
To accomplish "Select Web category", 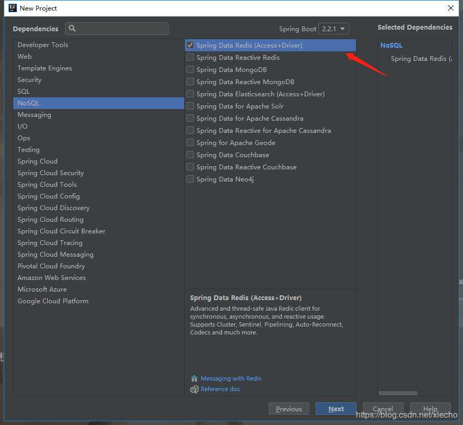I will (x=99, y=56).
